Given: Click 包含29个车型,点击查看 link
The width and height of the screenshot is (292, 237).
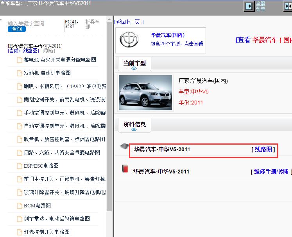Looking at the screenshot, I should point(177,44).
